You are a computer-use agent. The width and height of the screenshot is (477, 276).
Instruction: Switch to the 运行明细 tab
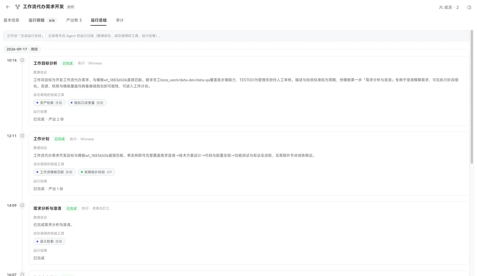[36, 20]
